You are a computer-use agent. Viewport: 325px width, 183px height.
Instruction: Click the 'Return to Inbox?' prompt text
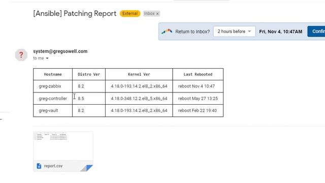pyautogui.click(x=192, y=32)
